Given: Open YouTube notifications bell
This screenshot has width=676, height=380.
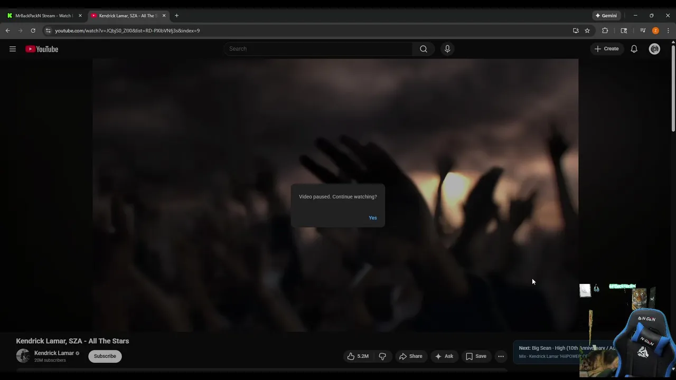Looking at the screenshot, I should (634, 49).
